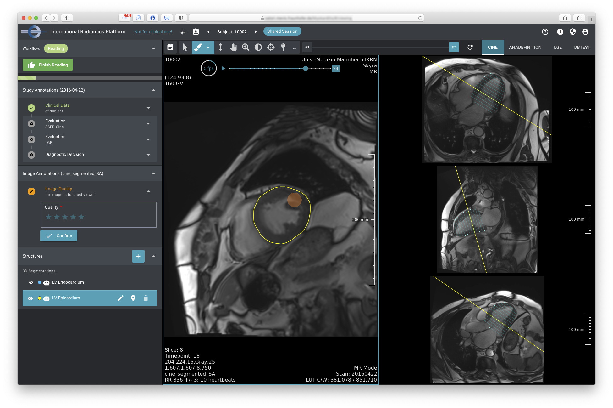Switch to the LGE tab
Image resolution: width=613 pixels, height=408 pixels.
point(558,47)
